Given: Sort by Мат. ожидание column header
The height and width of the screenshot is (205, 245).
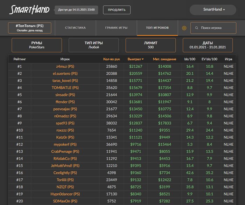Looking at the screenshot, I should click(164, 59).
